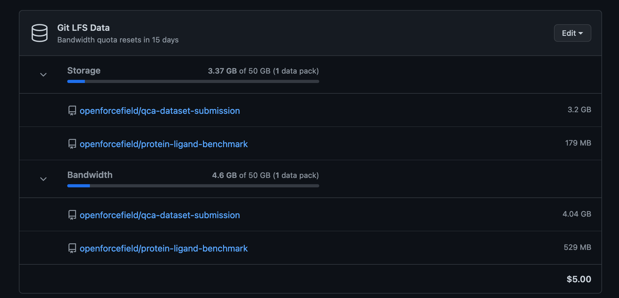Click openforcefield/qca-dataset-submission under Bandwidth
Image resolution: width=619 pixels, height=298 pixels.
coord(160,215)
